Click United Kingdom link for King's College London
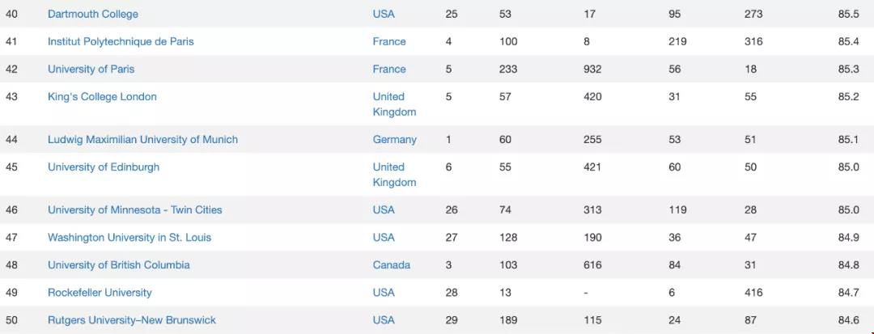The height and width of the screenshot is (334, 874). click(394, 104)
